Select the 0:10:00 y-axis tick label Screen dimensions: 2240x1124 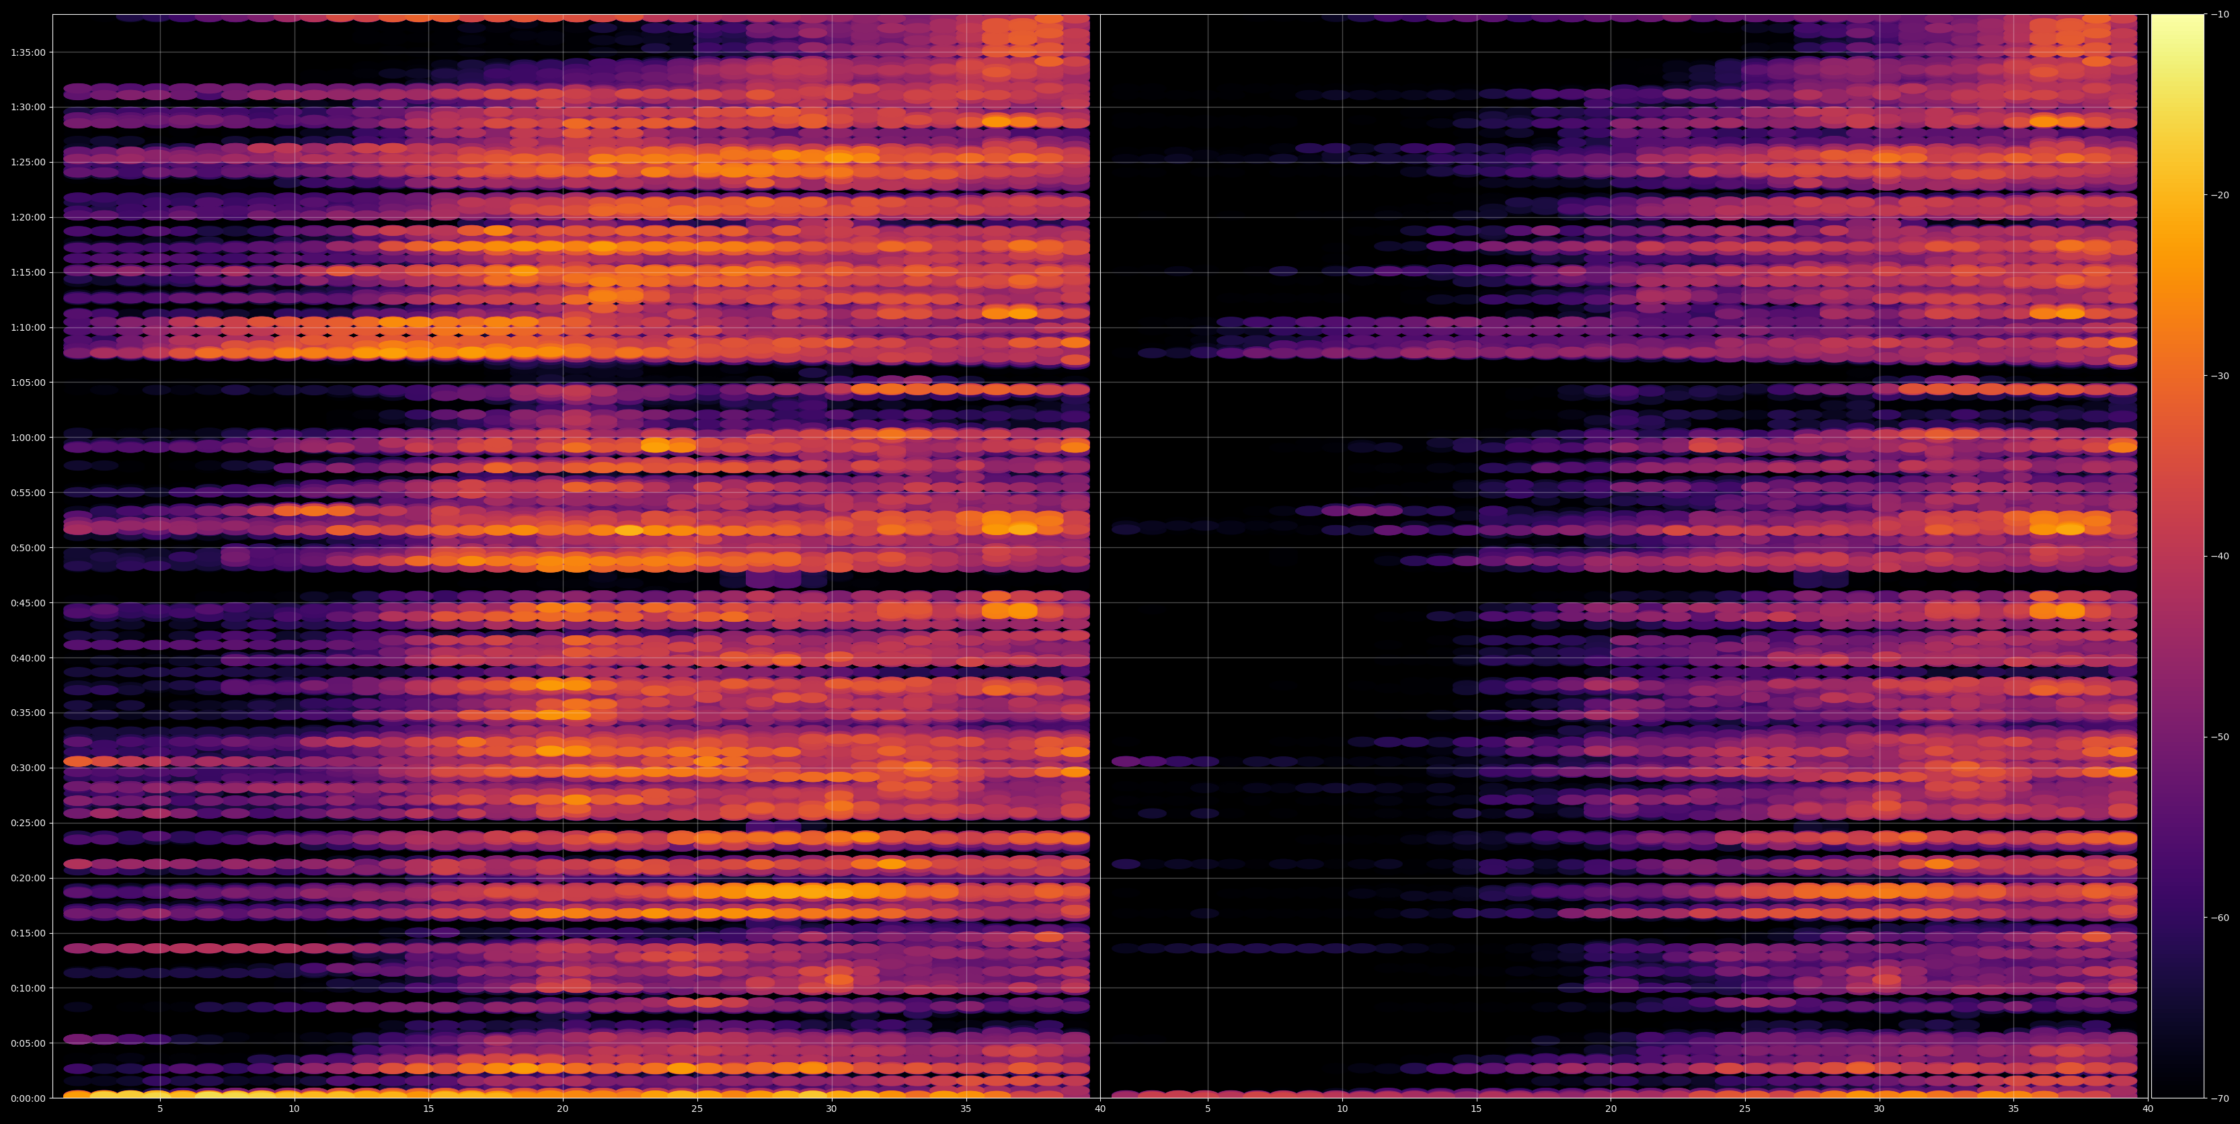(28, 988)
